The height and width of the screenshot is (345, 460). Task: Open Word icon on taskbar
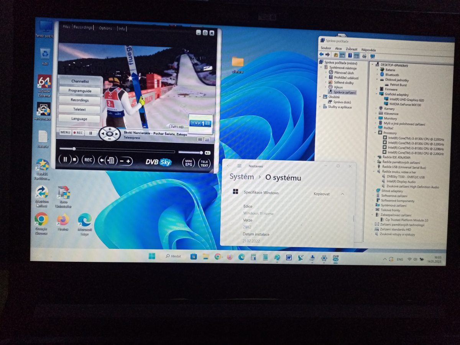[289, 258]
